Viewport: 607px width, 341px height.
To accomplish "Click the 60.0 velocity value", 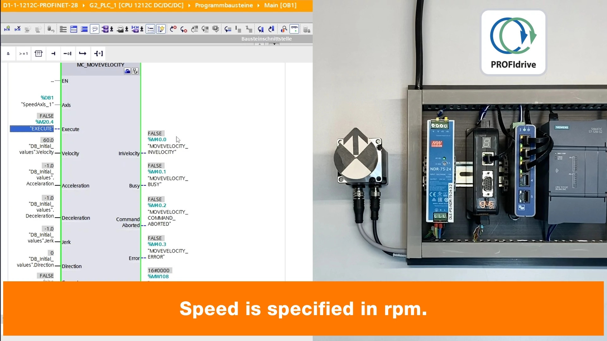I will 48,140.
